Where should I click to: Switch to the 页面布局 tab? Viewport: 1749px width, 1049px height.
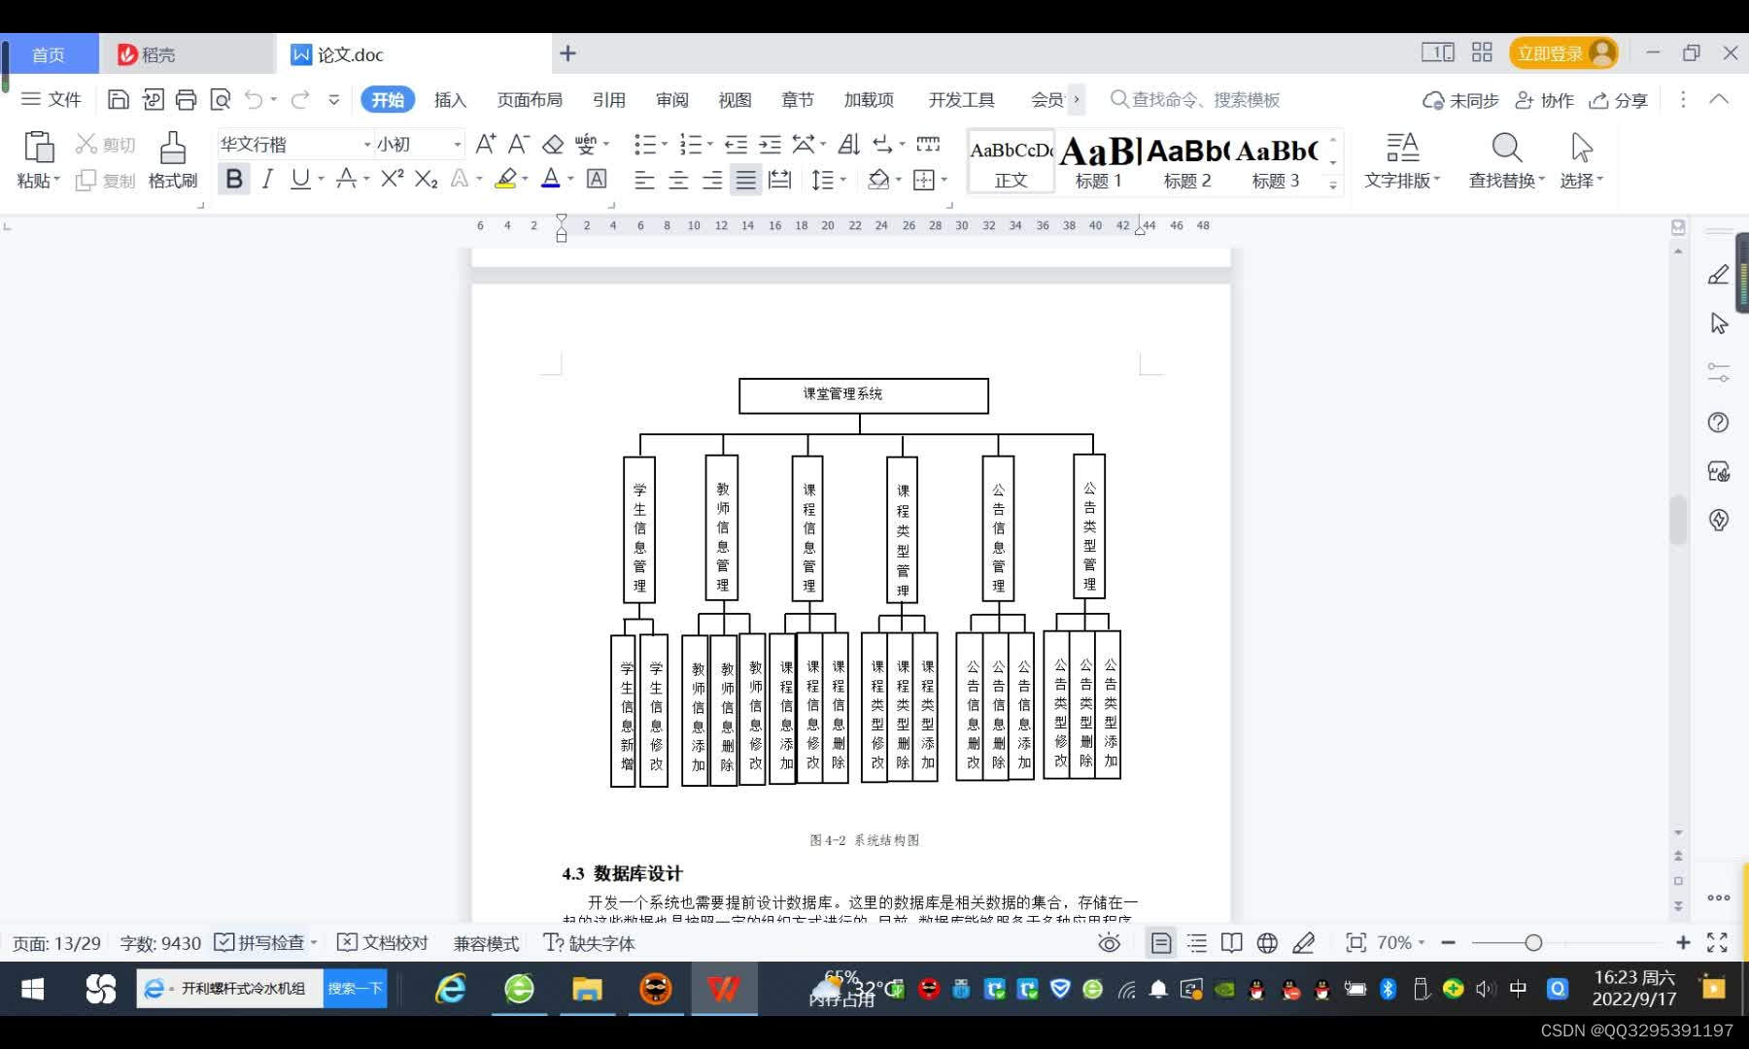click(x=530, y=99)
